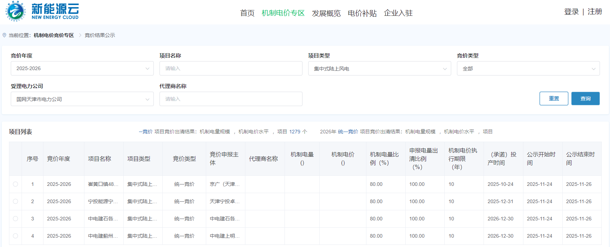Select the radio button for row 3
Viewport: 610px width, 247px height.
(15, 219)
